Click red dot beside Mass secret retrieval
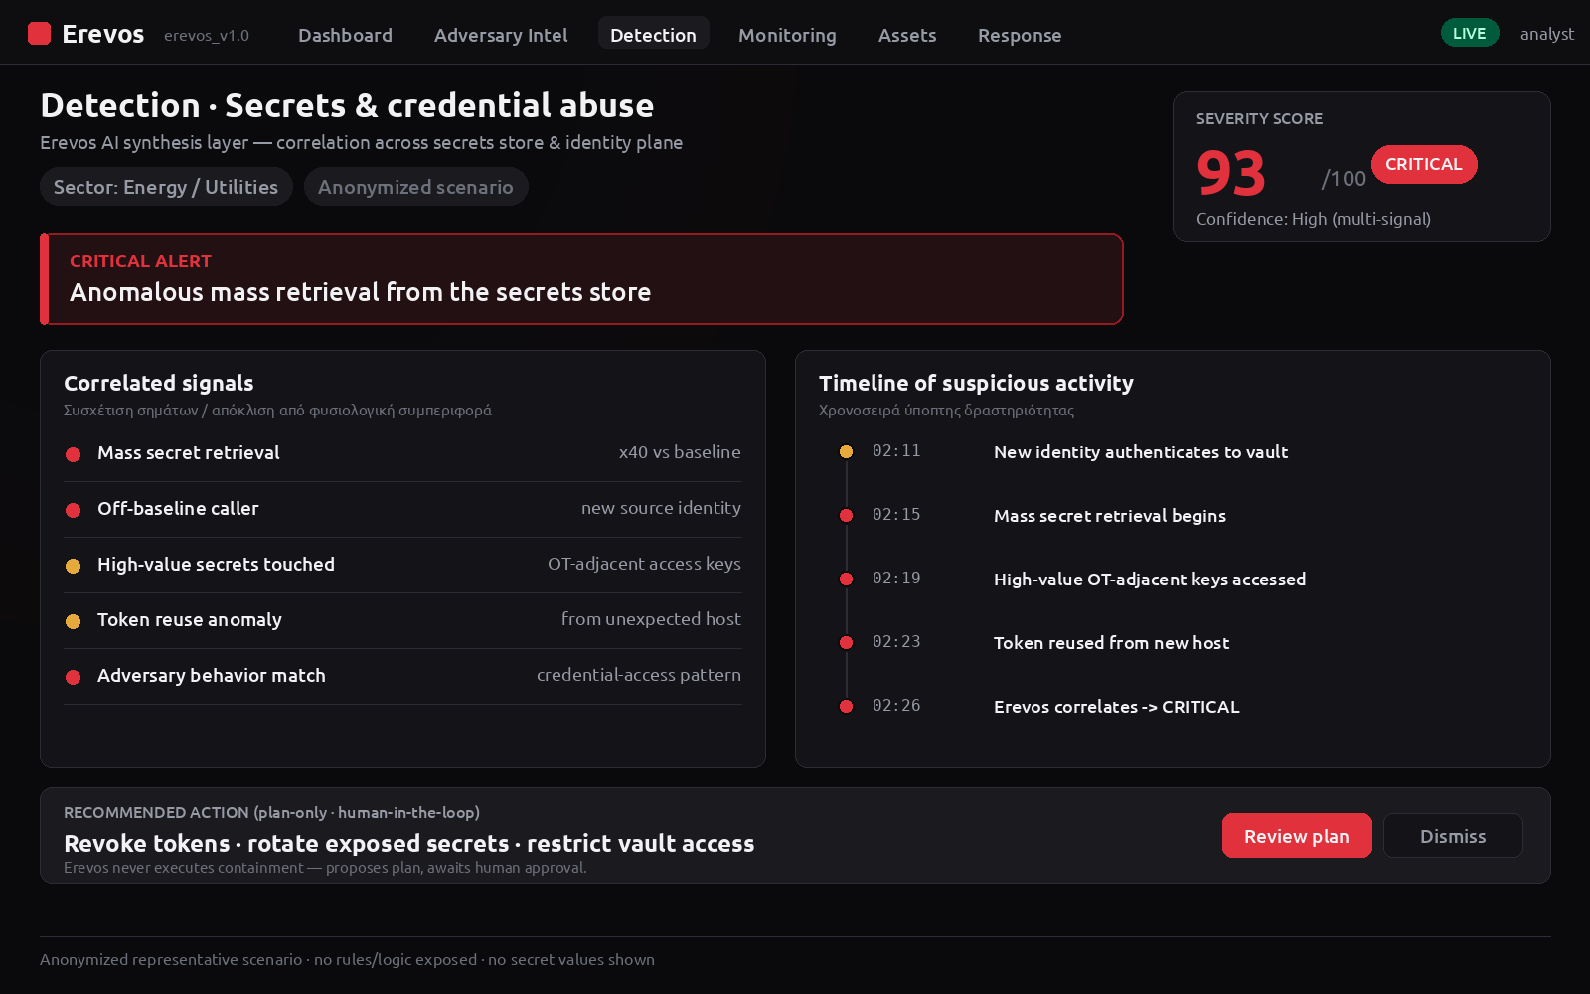 click(73, 454)
